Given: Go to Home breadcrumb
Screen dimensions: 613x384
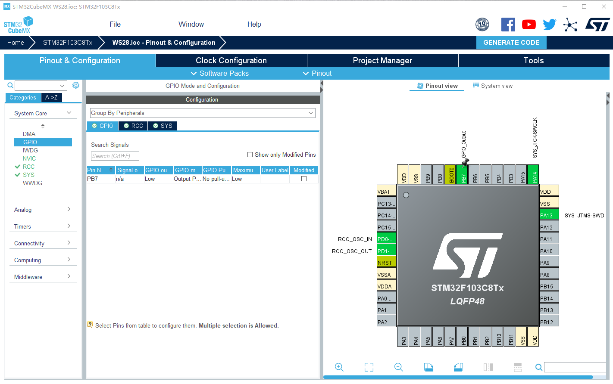Looking at the screenshot, I should click(x=16, y=43).
